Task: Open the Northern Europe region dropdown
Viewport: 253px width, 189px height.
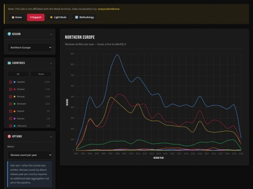Action: [x=30, y=48]
